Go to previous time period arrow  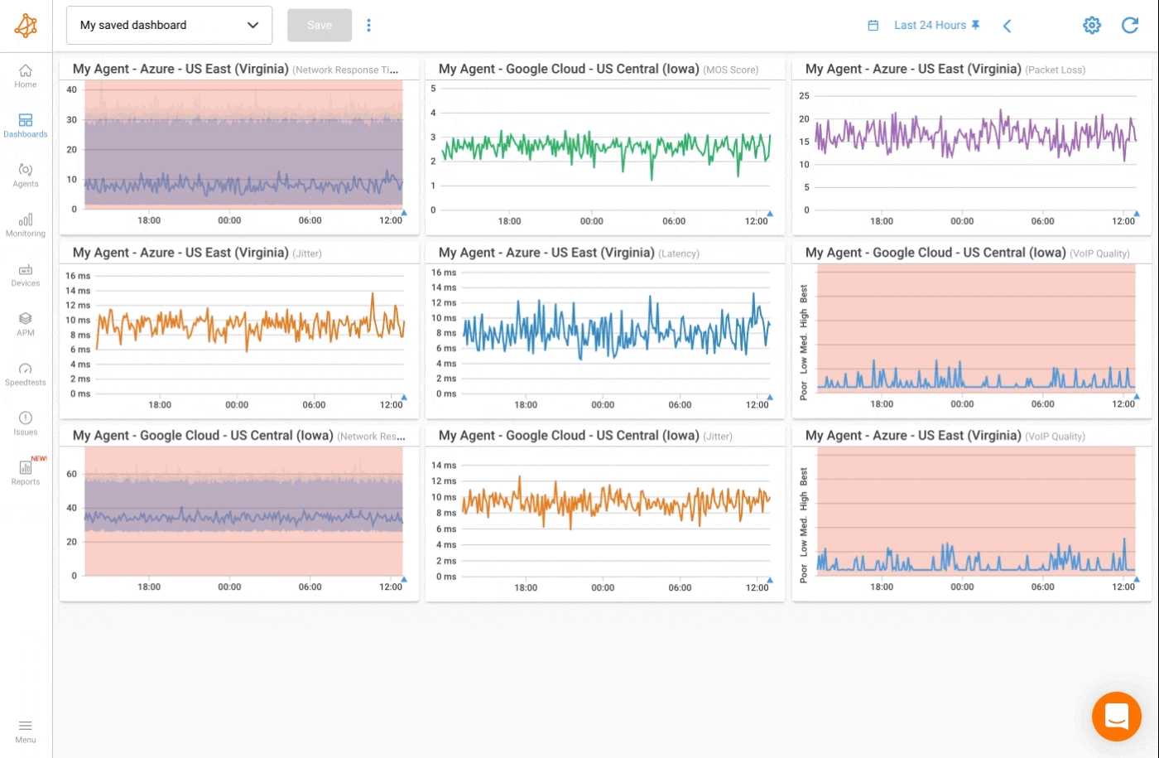pos(1007,26)
